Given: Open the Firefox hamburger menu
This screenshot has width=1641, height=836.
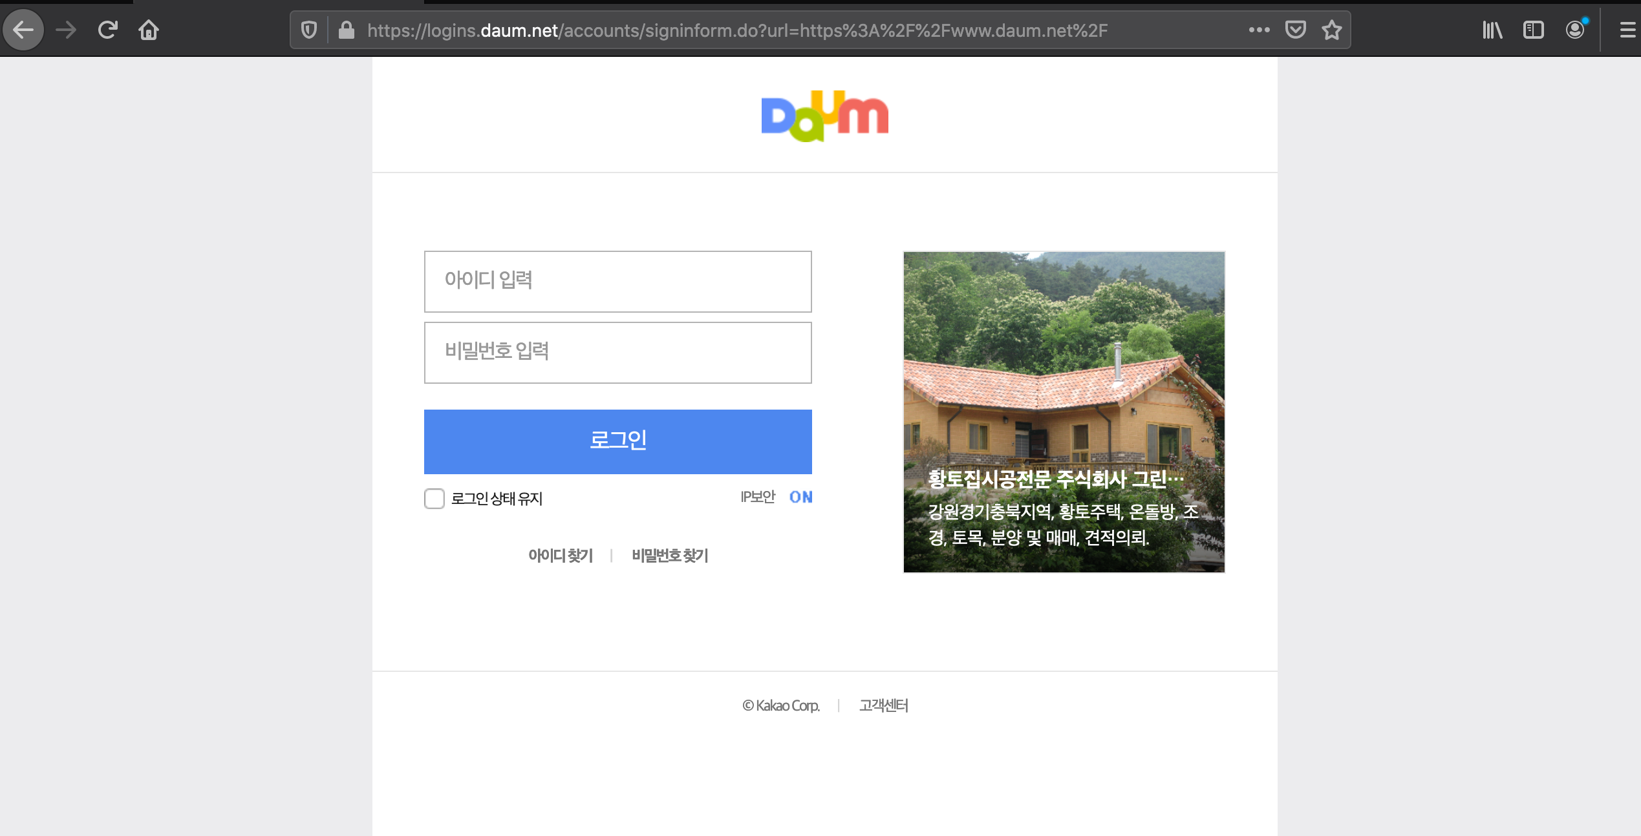Looking at the screenshot, I should (1625, 29).
